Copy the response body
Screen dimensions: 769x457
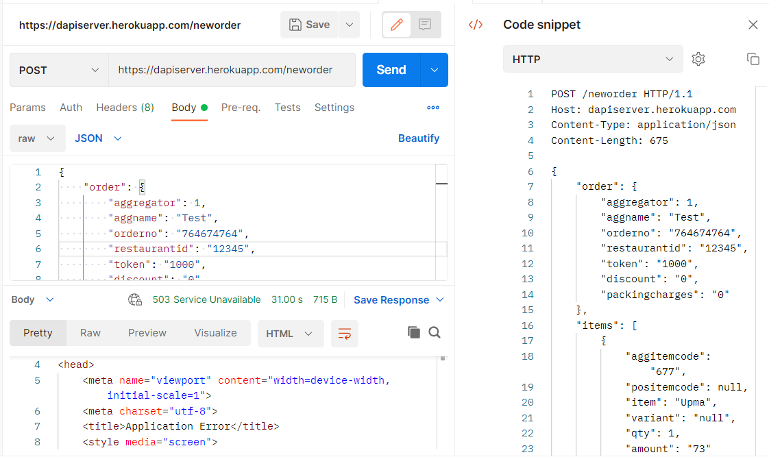click(x=413, y=332)
